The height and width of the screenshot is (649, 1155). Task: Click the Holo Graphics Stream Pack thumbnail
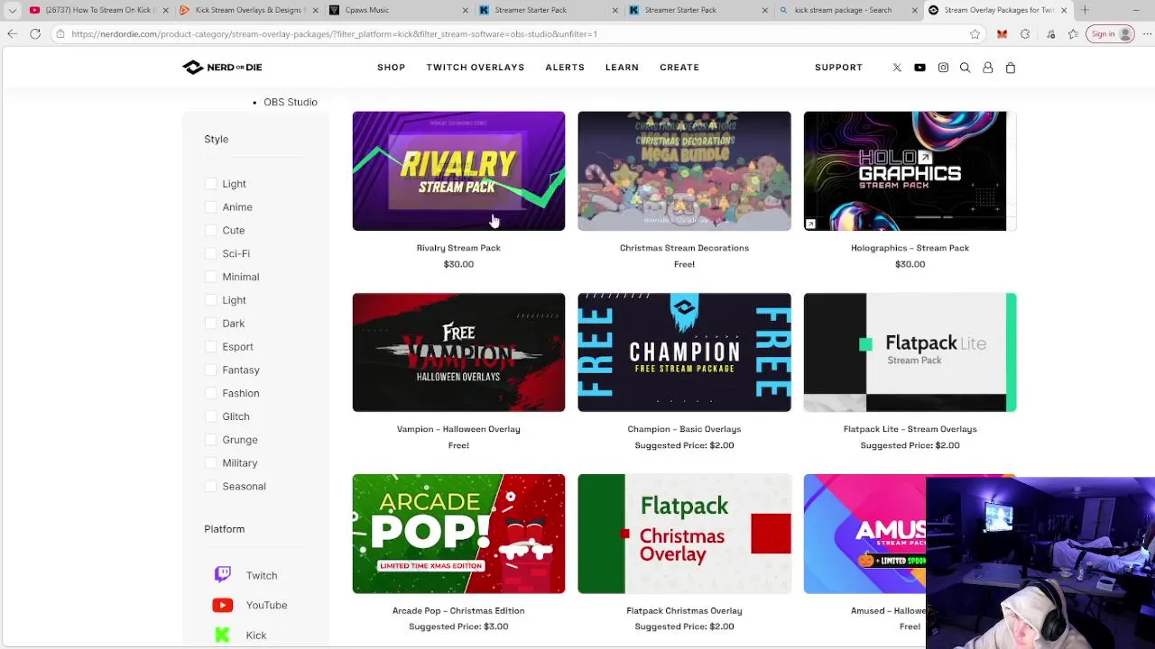(910, 171)
